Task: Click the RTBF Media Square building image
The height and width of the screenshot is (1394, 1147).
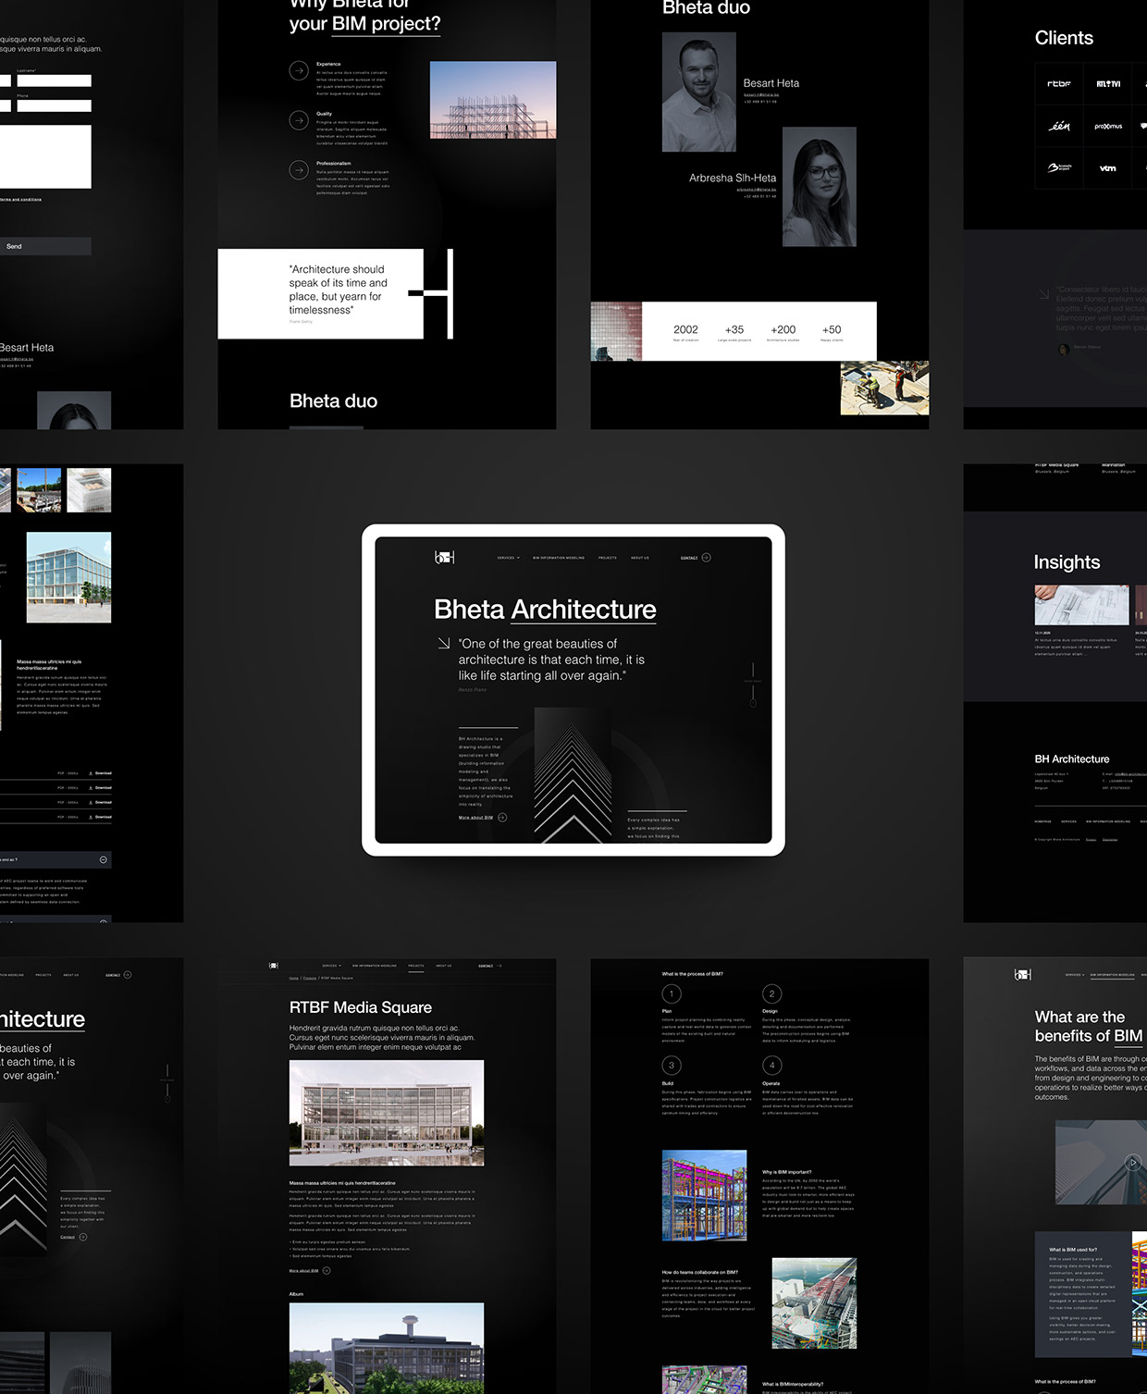Action: (386, 1113)
